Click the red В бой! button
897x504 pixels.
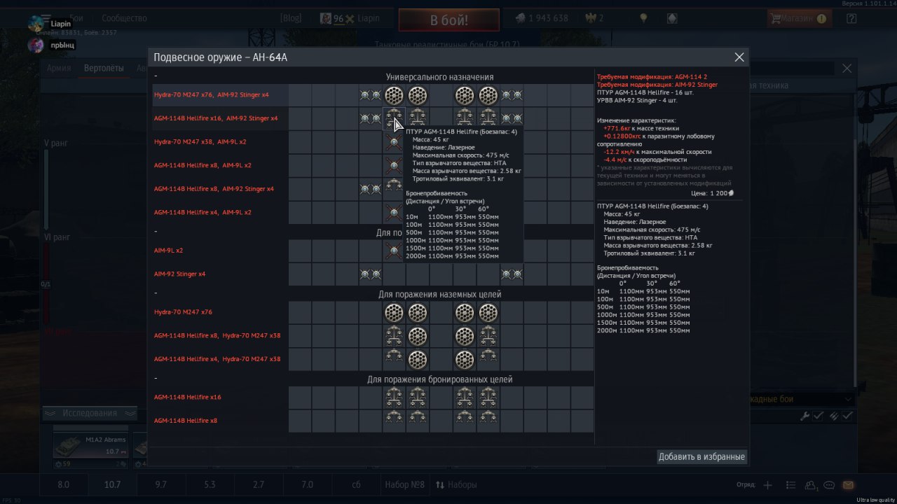[x=449, y=20]
